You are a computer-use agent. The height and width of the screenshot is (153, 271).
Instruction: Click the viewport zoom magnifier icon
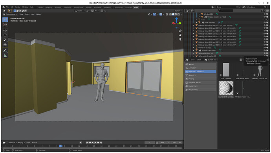point(180,31)
